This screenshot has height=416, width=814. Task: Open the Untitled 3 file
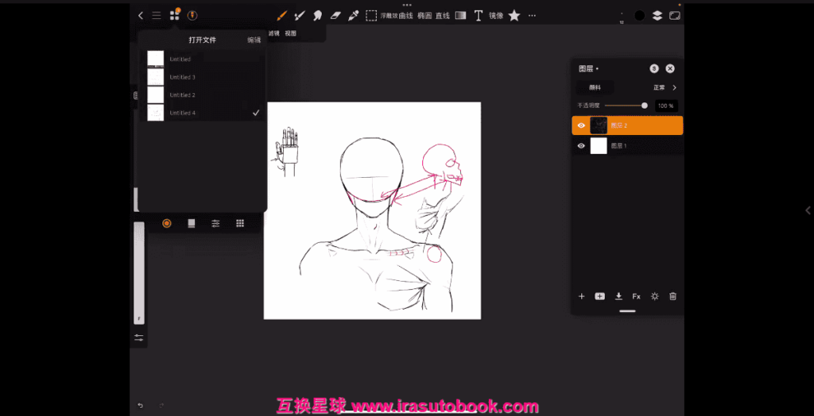(x=182, y=77)
